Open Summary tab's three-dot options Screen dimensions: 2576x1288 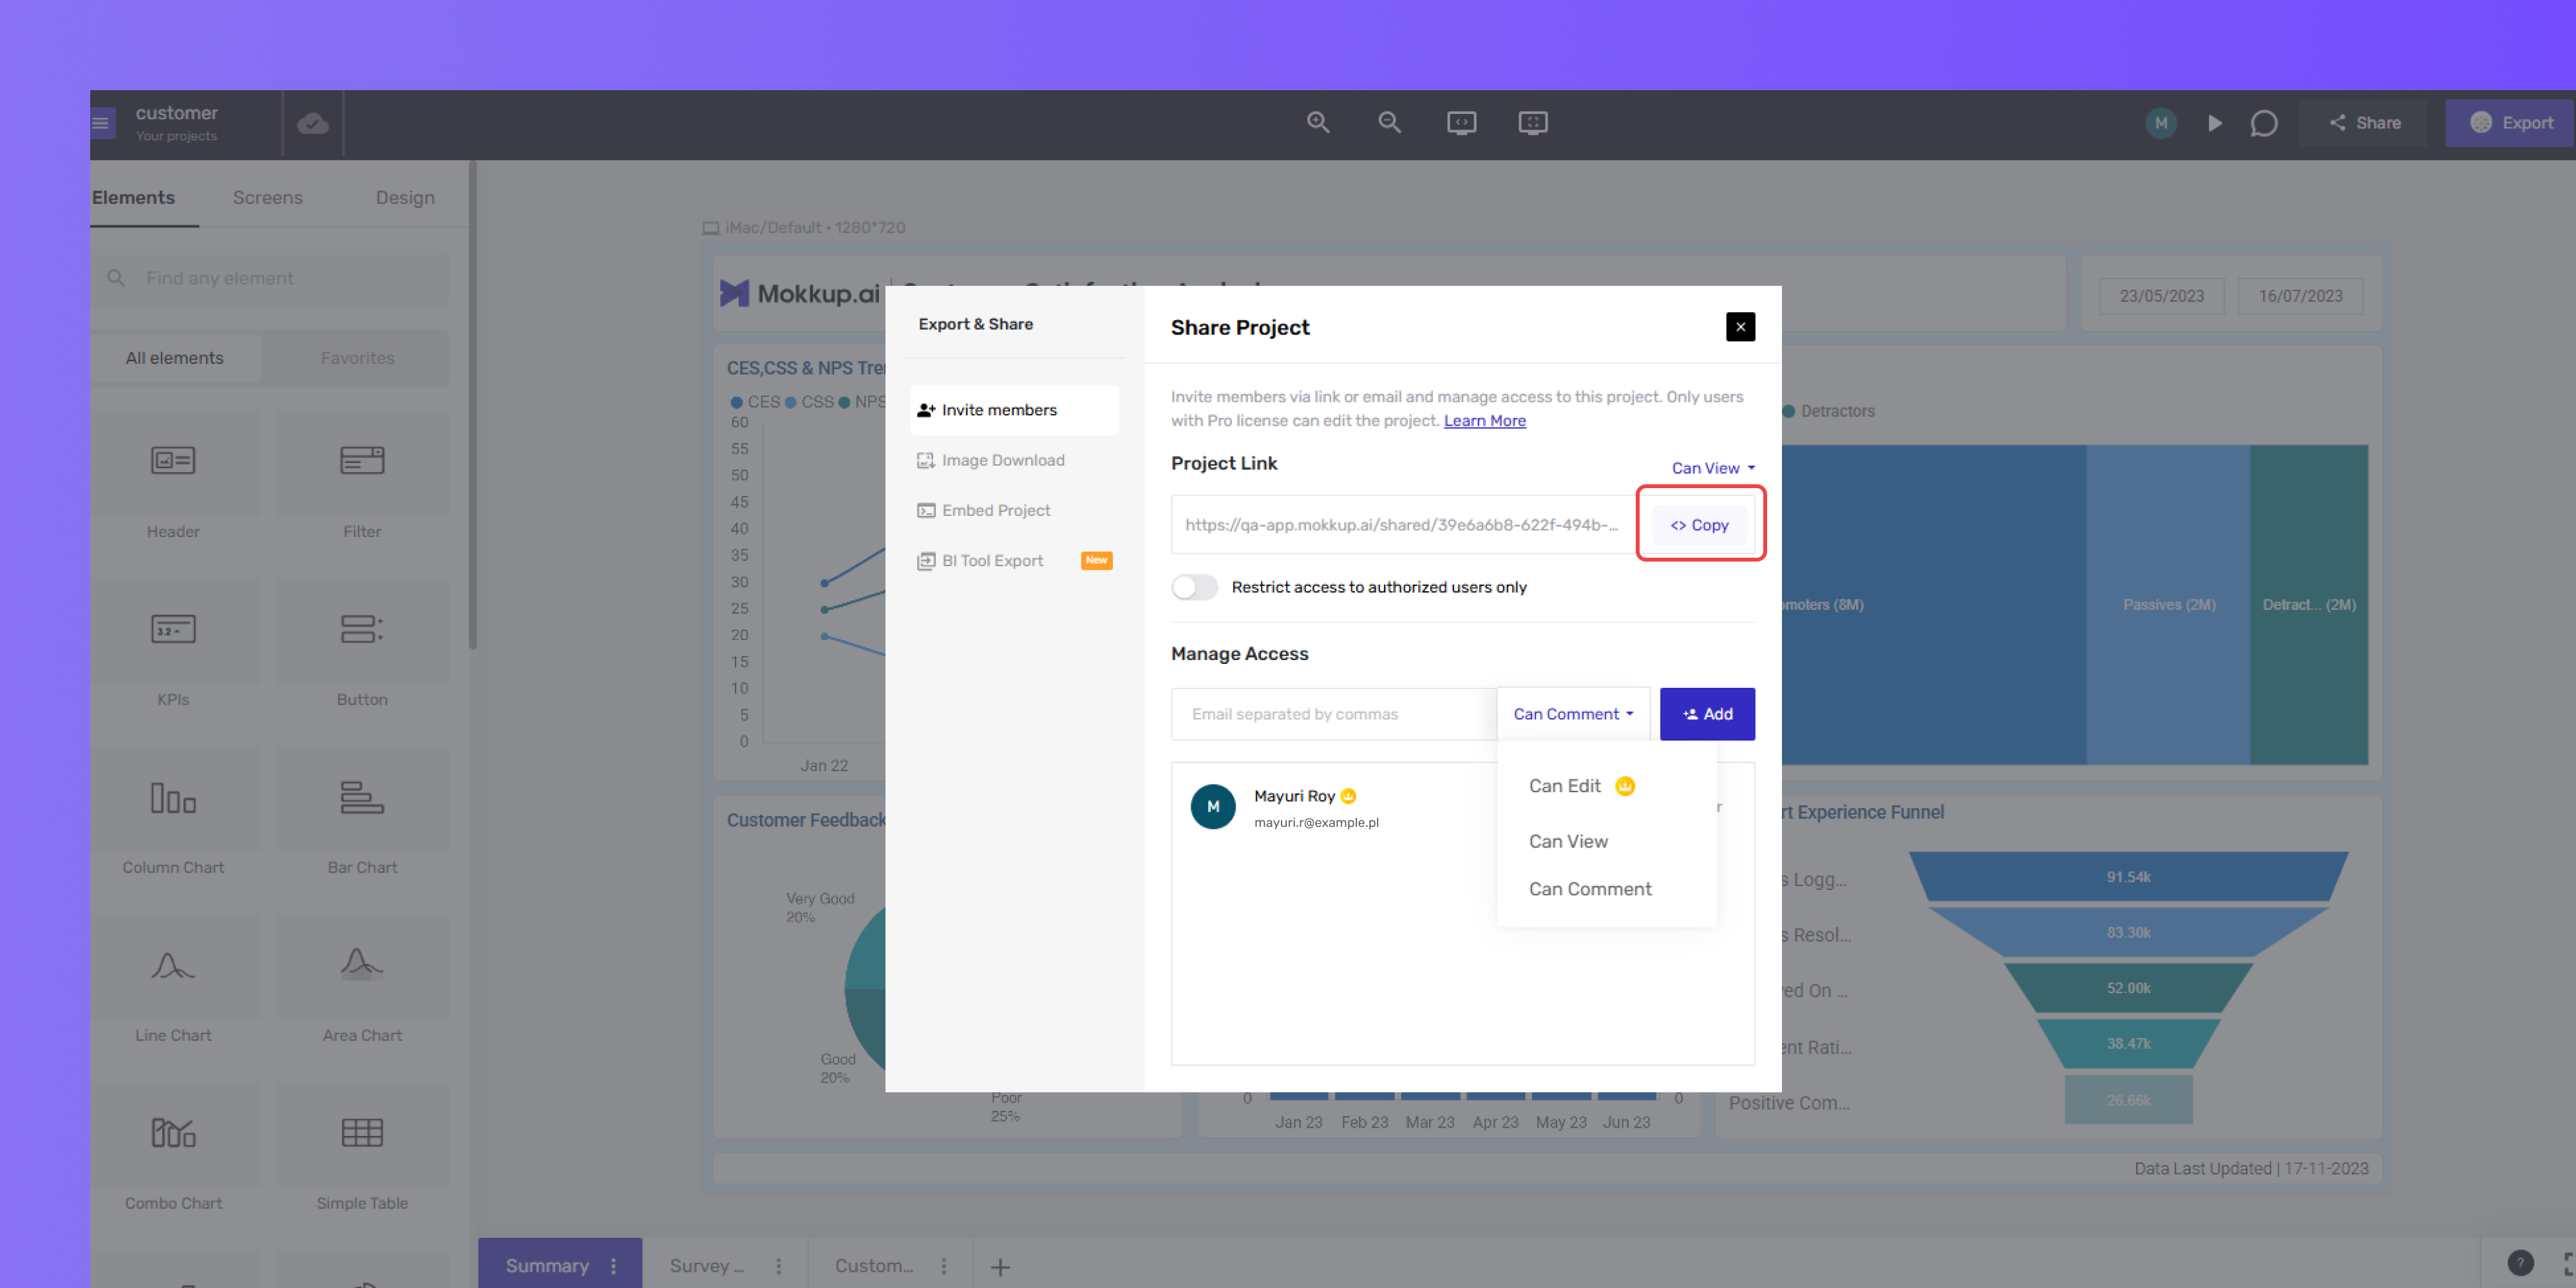point(613,1266)
